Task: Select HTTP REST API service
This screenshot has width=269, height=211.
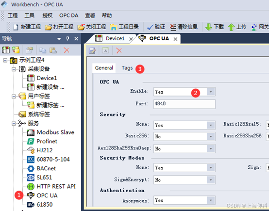Action: point(51,186)
